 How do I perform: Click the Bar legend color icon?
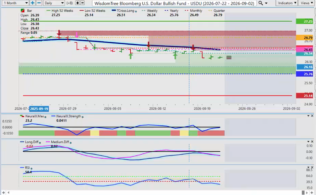coord(23,11)
